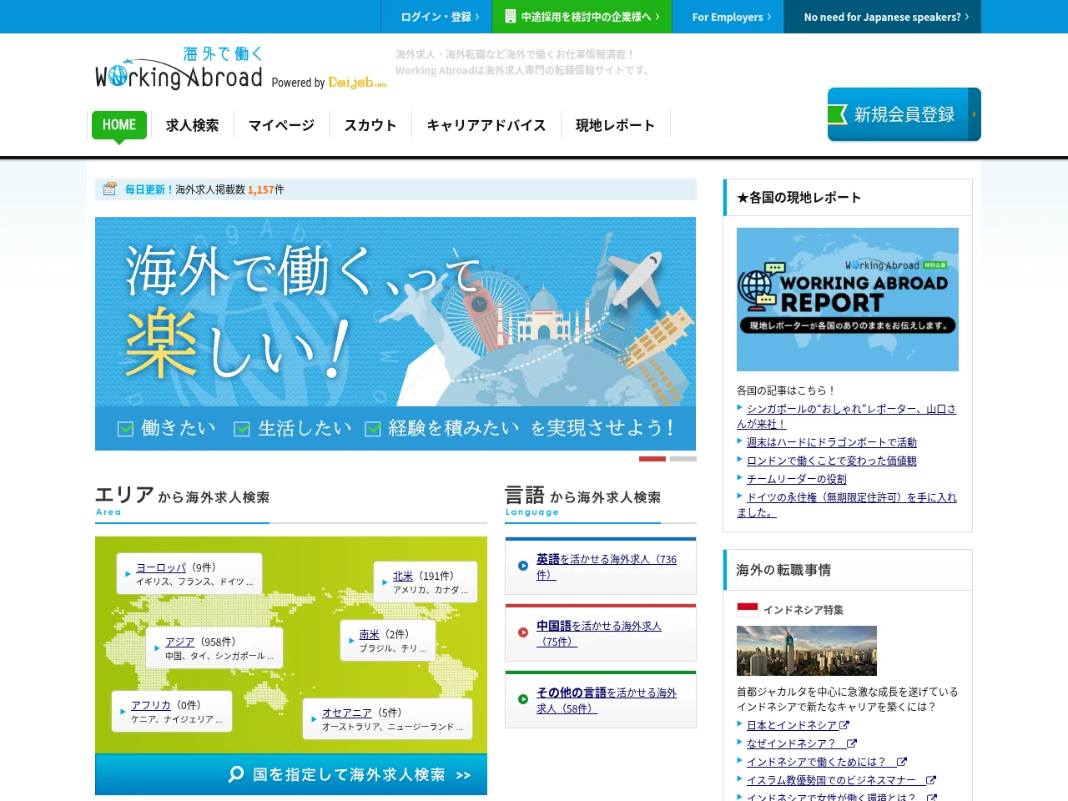Viewport: 1068px width, 801px height.
Task: Click the 新規会員登録 registration button
Action: coord(904,114)
